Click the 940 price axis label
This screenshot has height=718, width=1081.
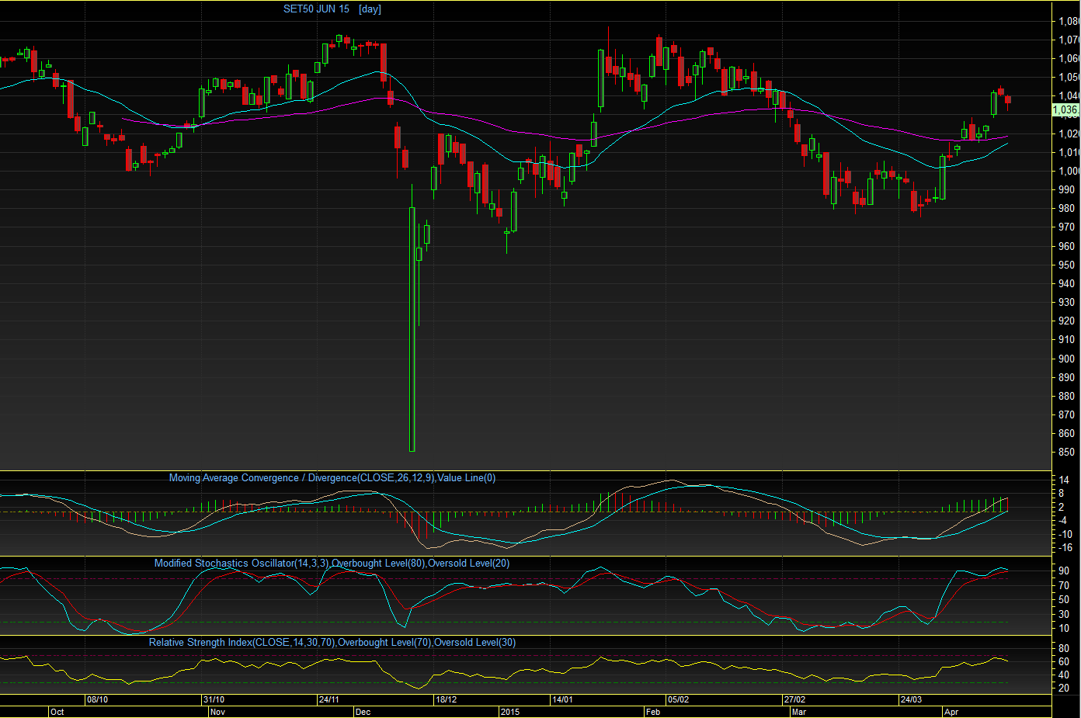pos(1066,283)
